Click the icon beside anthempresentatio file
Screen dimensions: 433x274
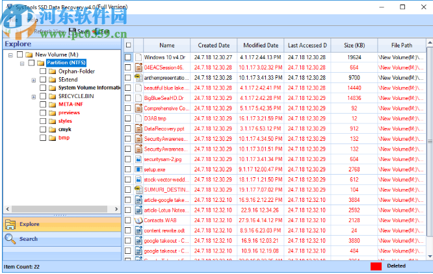[138, 78]
